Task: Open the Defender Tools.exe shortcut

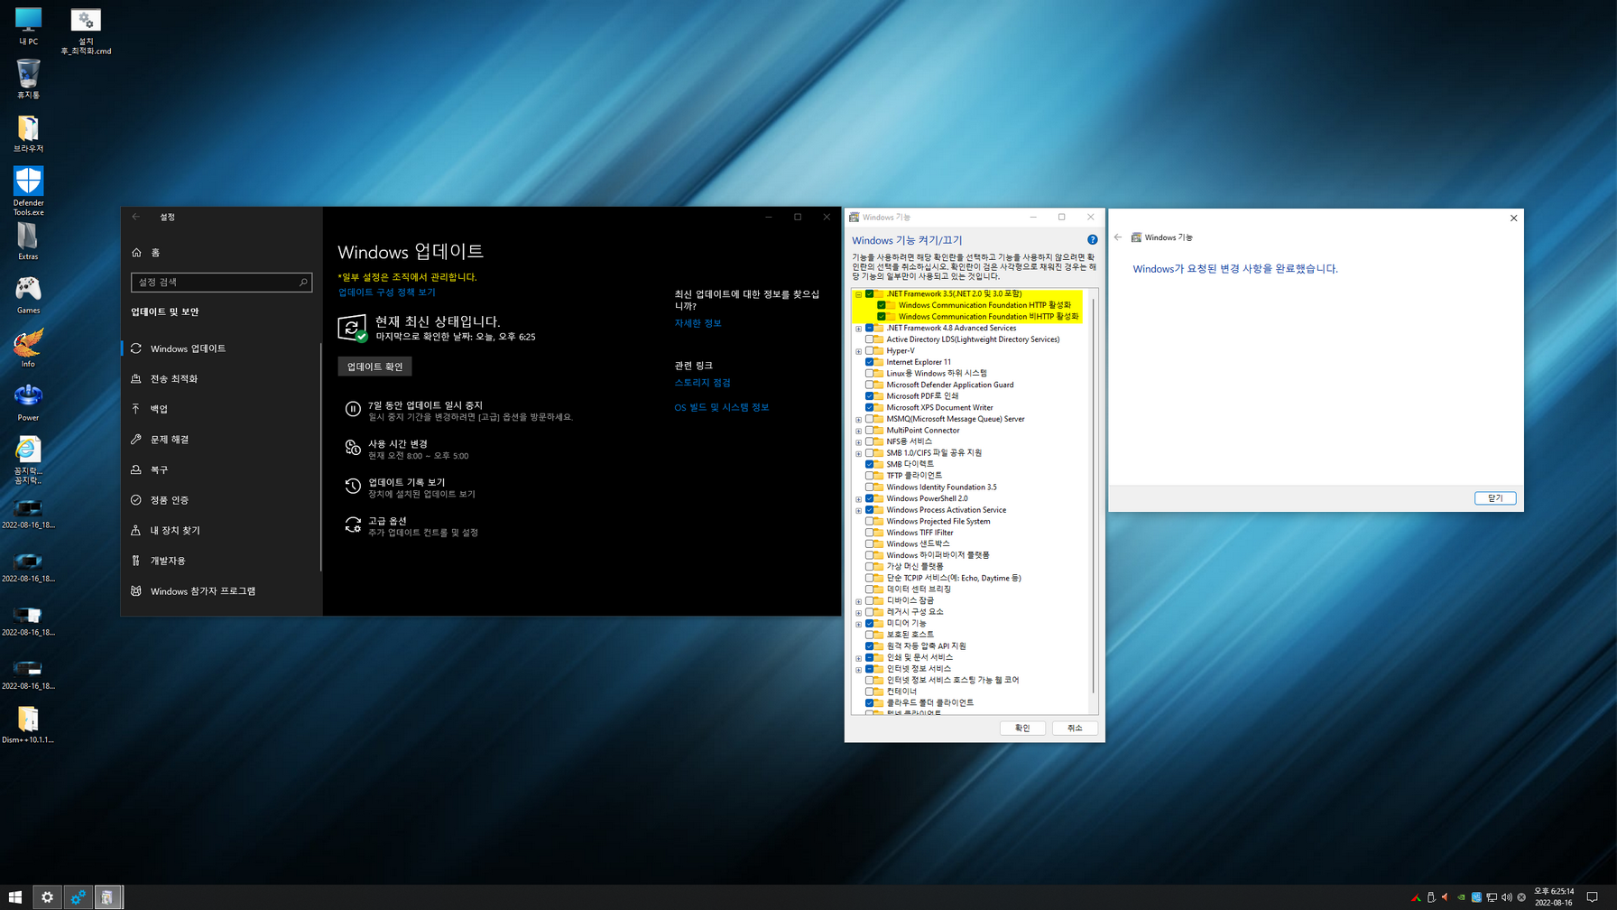Action: tap(28, 191)
